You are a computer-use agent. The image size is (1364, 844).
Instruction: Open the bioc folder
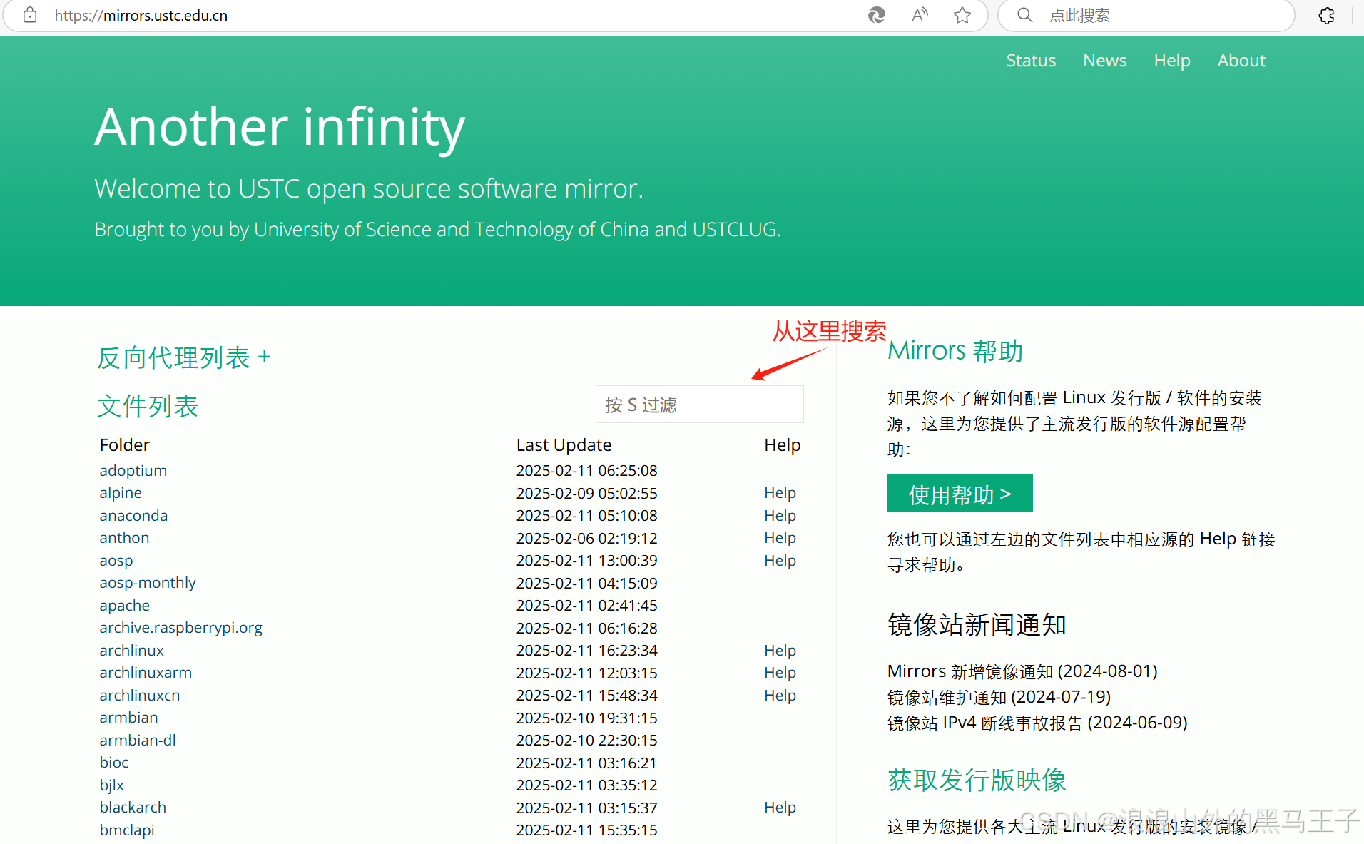(x=114, y=763)
